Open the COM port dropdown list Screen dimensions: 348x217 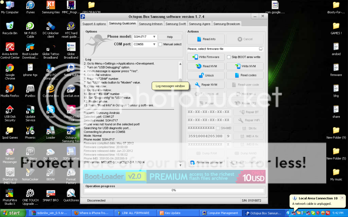154,44
